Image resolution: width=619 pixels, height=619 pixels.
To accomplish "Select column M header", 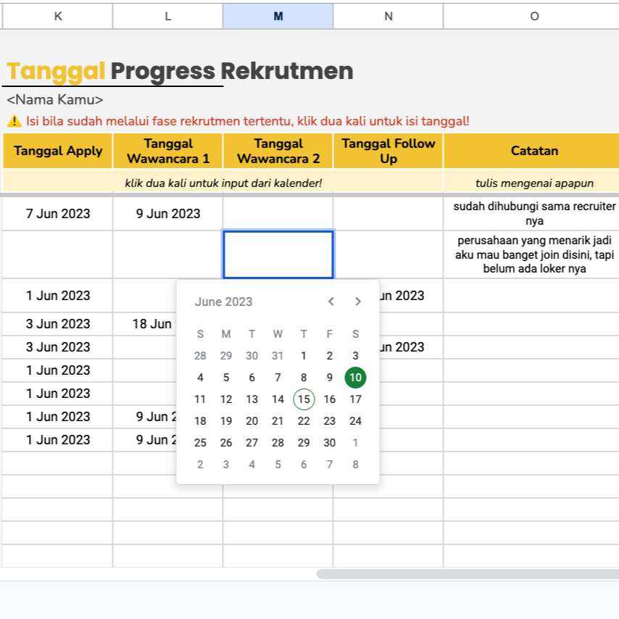I will point(278,16).
